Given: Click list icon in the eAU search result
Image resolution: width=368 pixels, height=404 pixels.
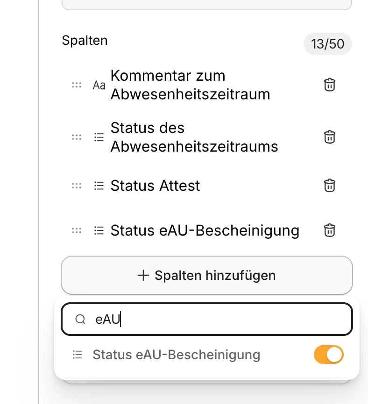Looking at the screenshot, I should pyautogui.click(x=78, y=355).
